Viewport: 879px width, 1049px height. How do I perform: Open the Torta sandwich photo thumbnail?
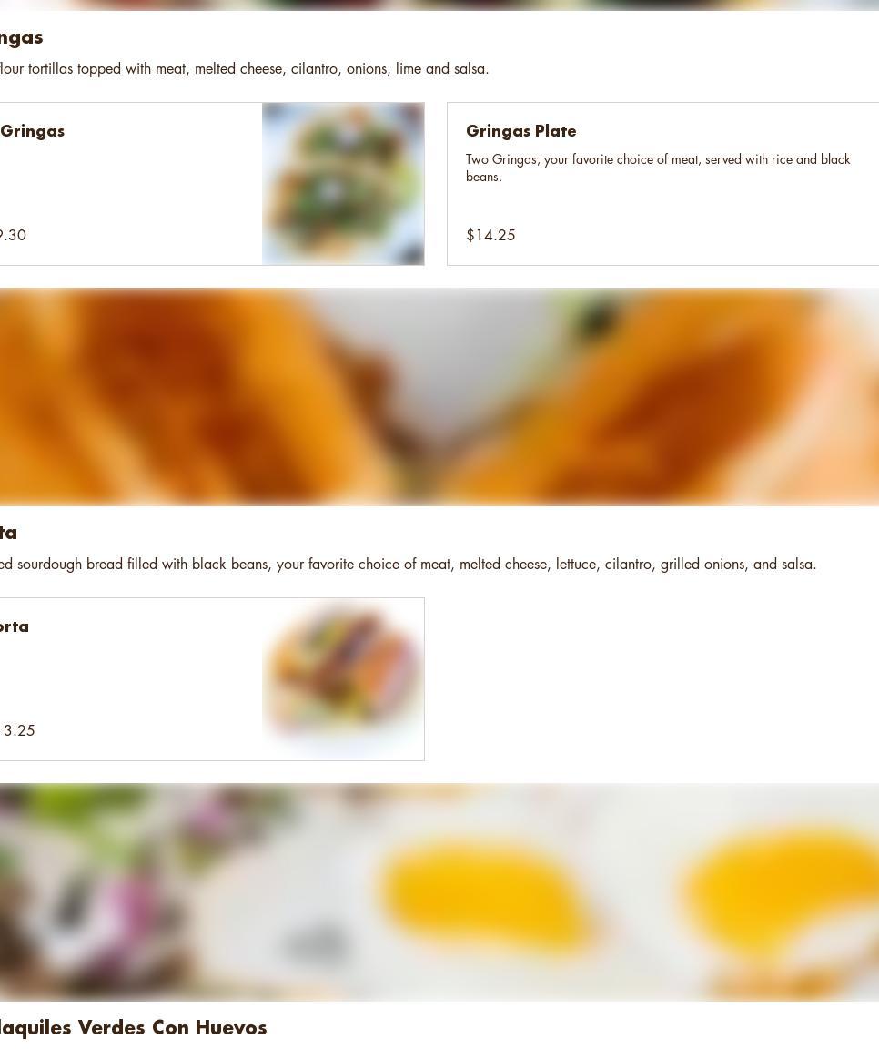pyautogui.click(x=343, y=679)
